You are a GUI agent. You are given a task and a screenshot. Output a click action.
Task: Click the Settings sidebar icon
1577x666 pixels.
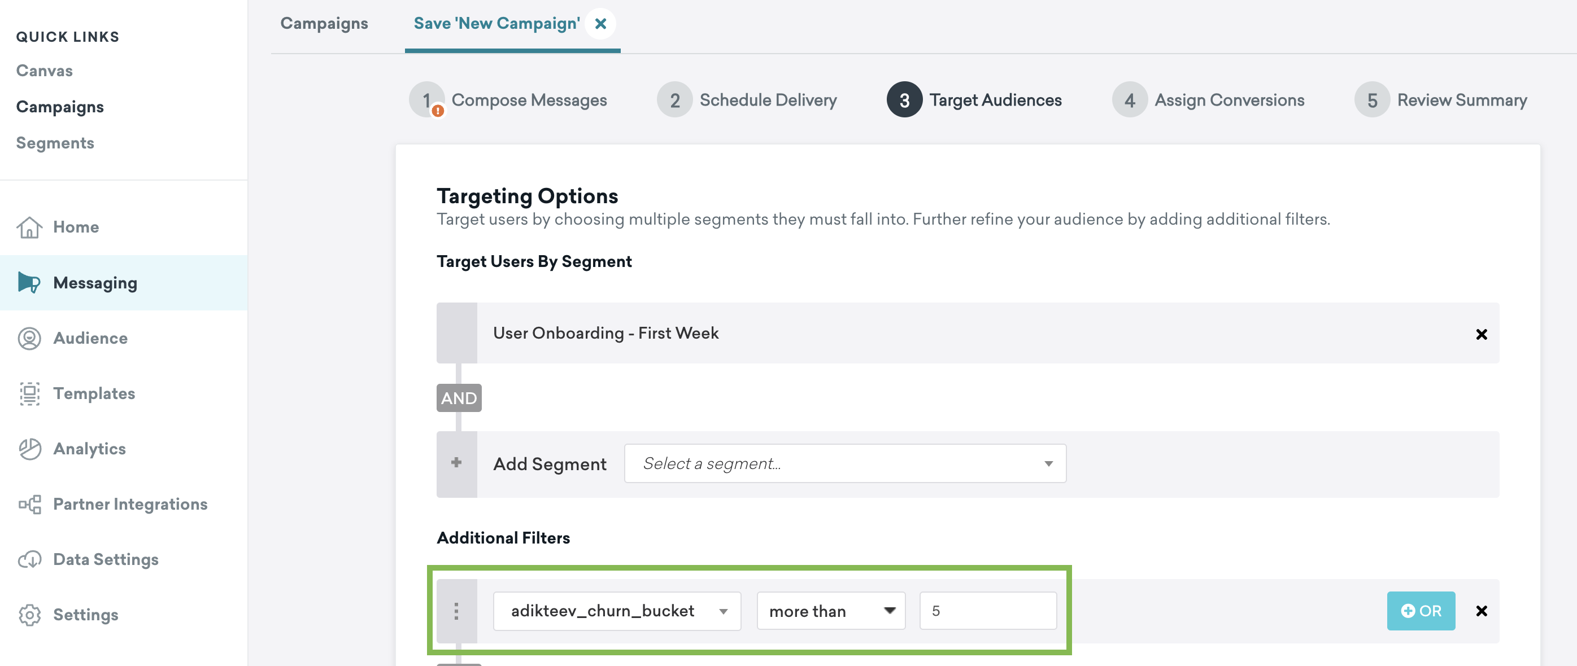click(29, 613)
